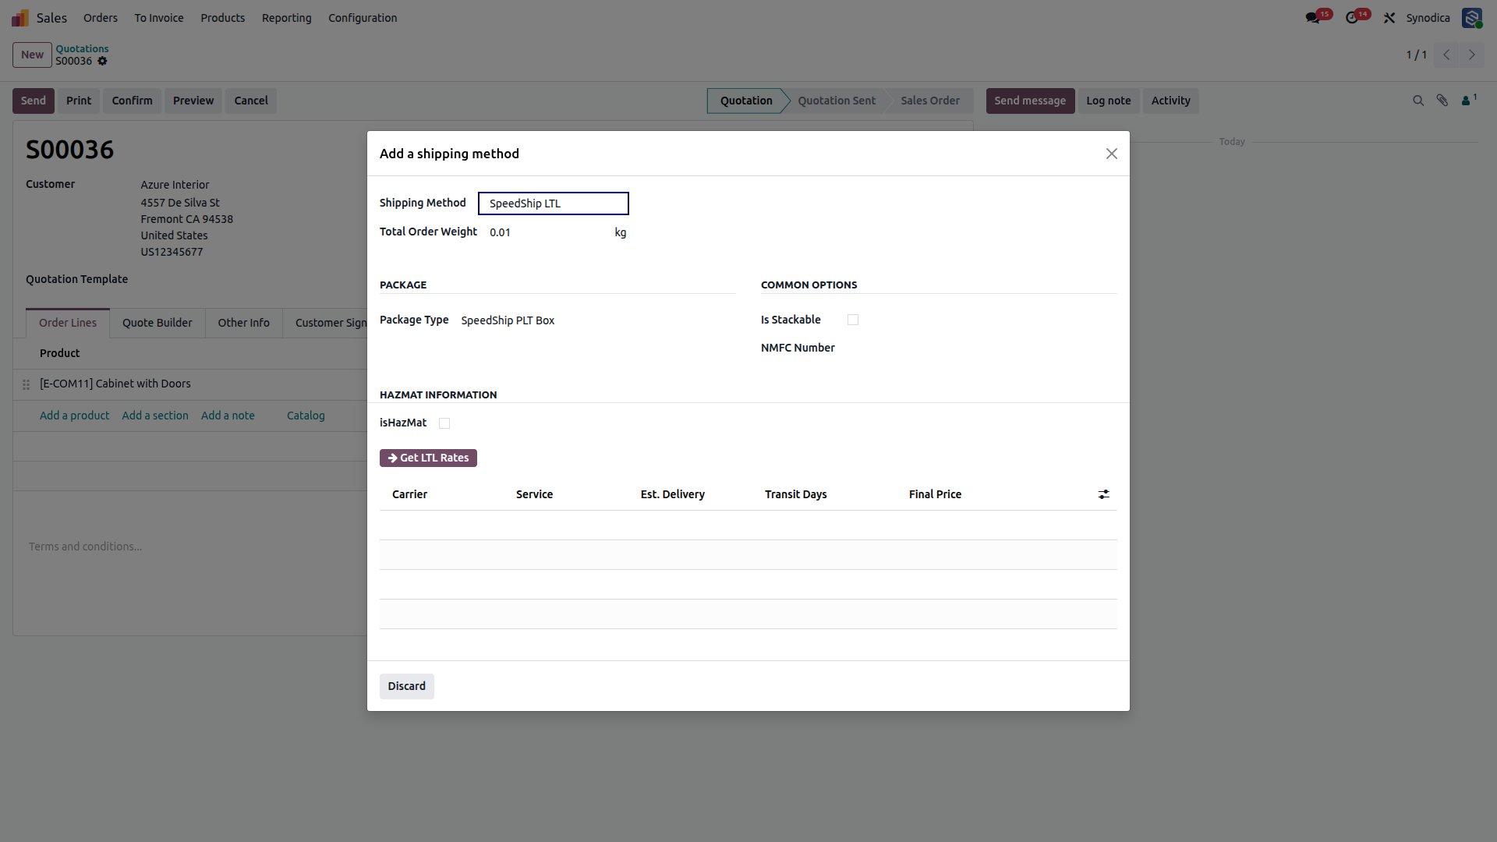
Task: Click Send message in chatter
Action: (1030, 101)
